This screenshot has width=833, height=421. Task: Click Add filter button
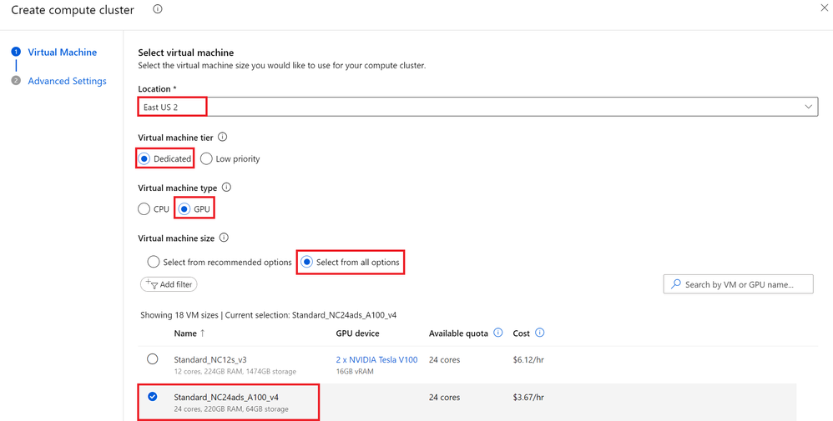169,284
